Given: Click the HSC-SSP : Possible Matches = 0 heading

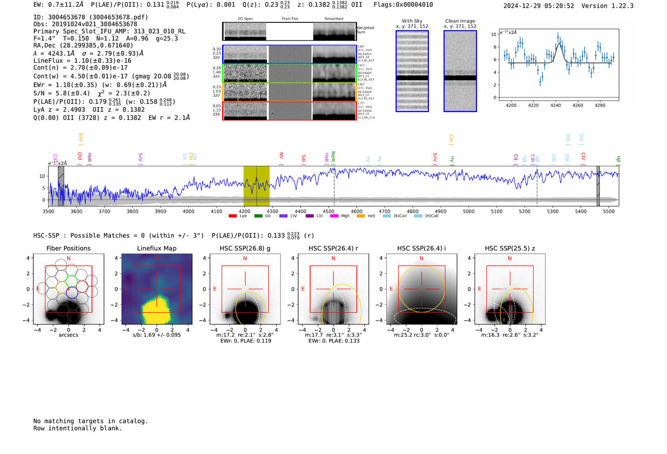Looking at the screenshot, I should tap(119, 236).
